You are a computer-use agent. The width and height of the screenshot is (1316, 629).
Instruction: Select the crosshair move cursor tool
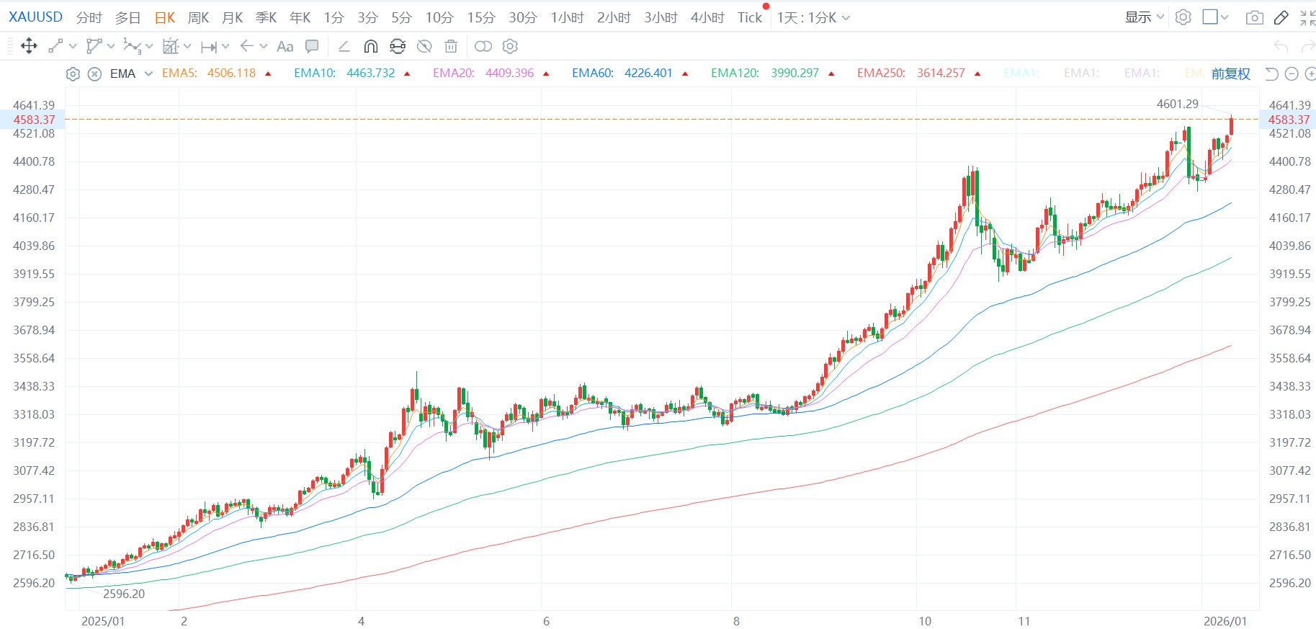tap(29, 46)
